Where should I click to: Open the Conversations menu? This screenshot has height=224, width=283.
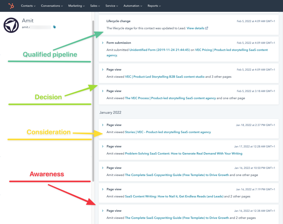click(x=52, y=6)
